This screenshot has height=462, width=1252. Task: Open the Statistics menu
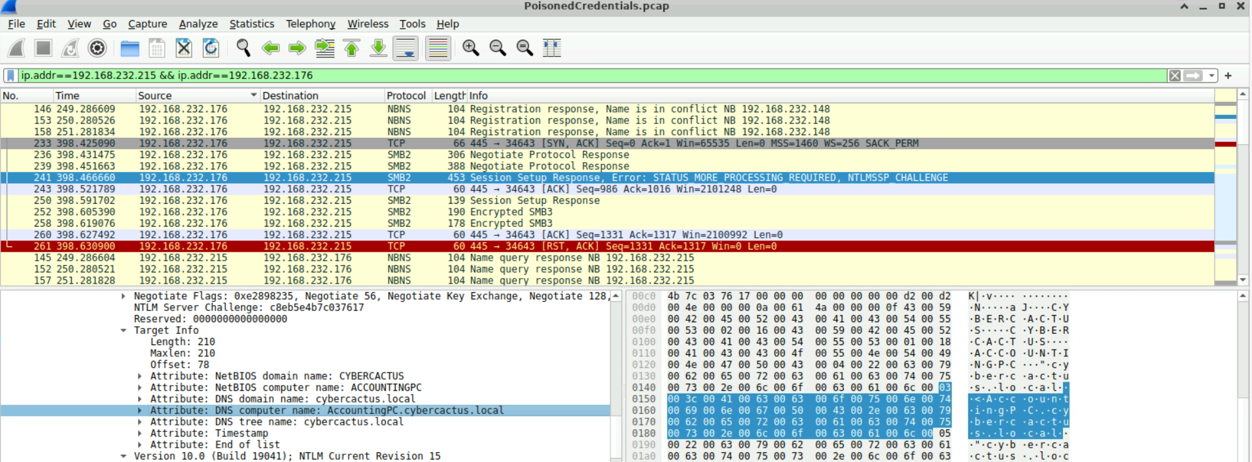[252, 24]
